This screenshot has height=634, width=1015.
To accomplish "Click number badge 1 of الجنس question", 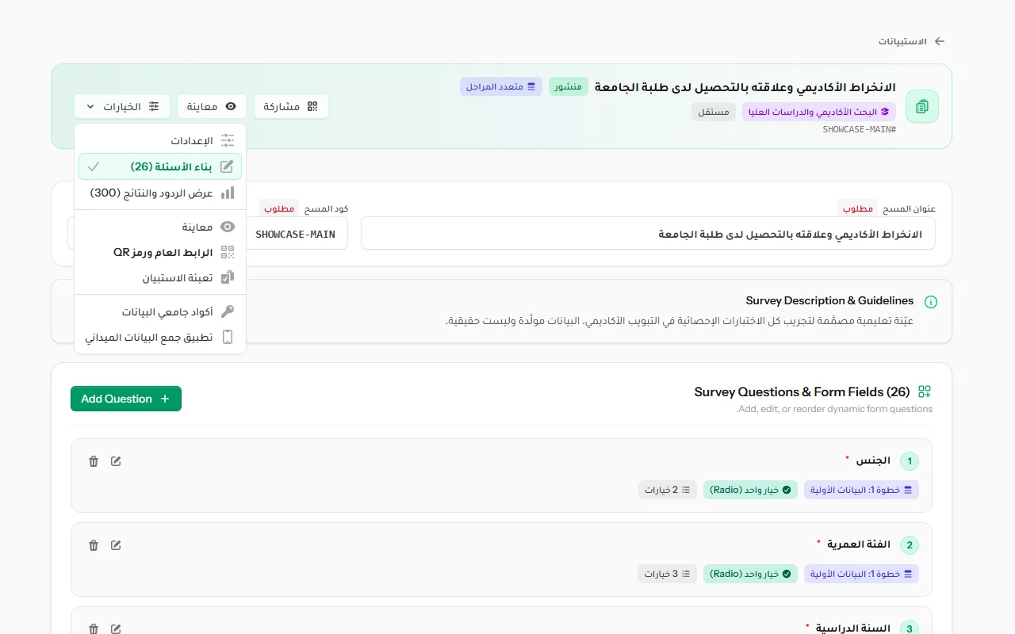I will tap(910, 461).
